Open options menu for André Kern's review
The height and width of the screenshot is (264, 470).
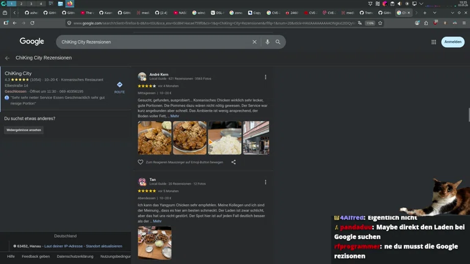[265, 77]
